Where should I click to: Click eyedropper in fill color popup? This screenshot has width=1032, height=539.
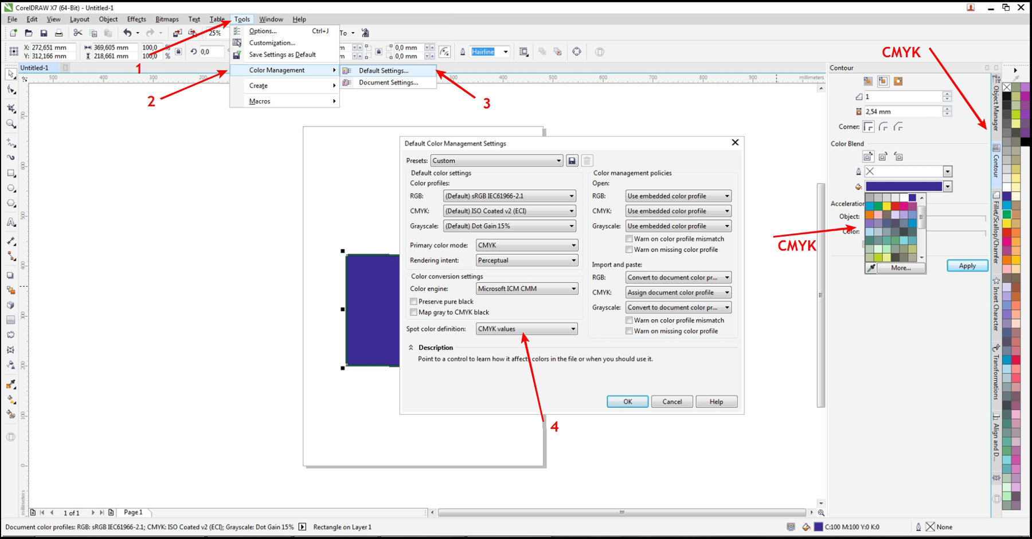[871, 268]
